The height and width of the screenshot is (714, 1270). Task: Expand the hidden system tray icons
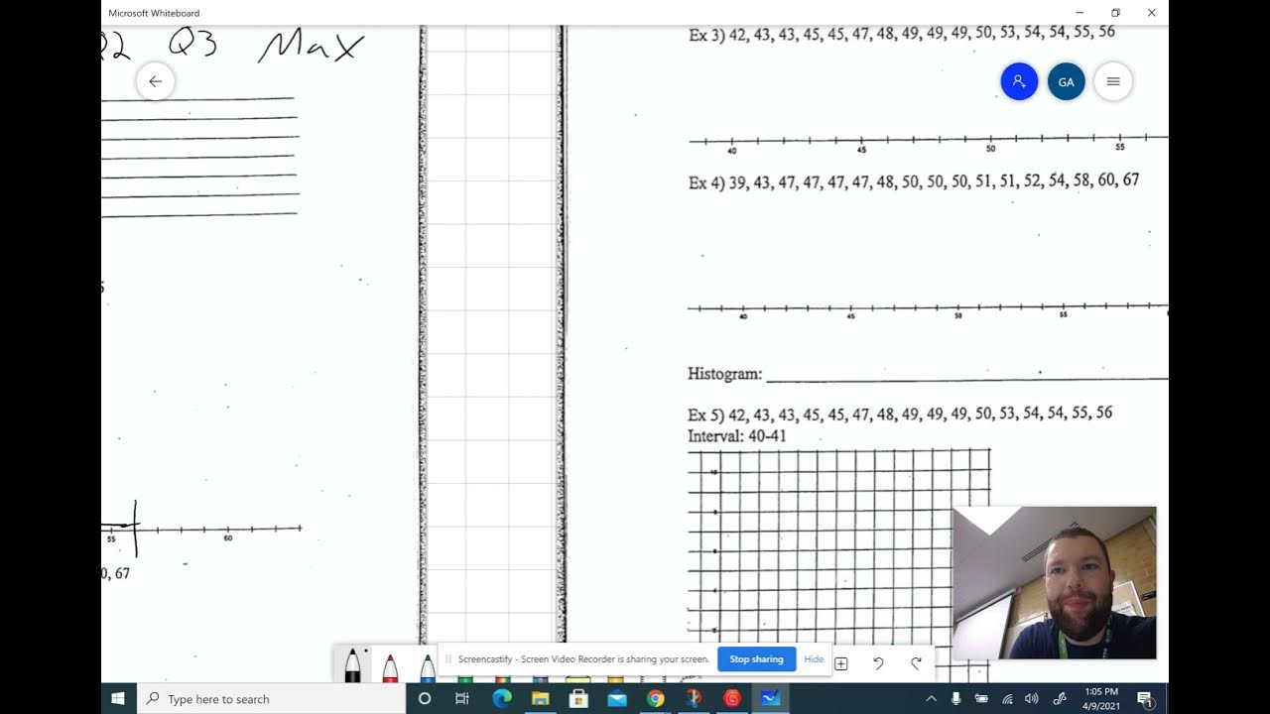coord(931,698)
